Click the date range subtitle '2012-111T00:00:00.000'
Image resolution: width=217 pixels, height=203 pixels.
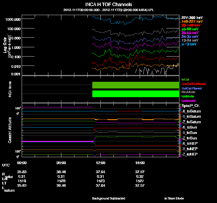tap(81, 10)
